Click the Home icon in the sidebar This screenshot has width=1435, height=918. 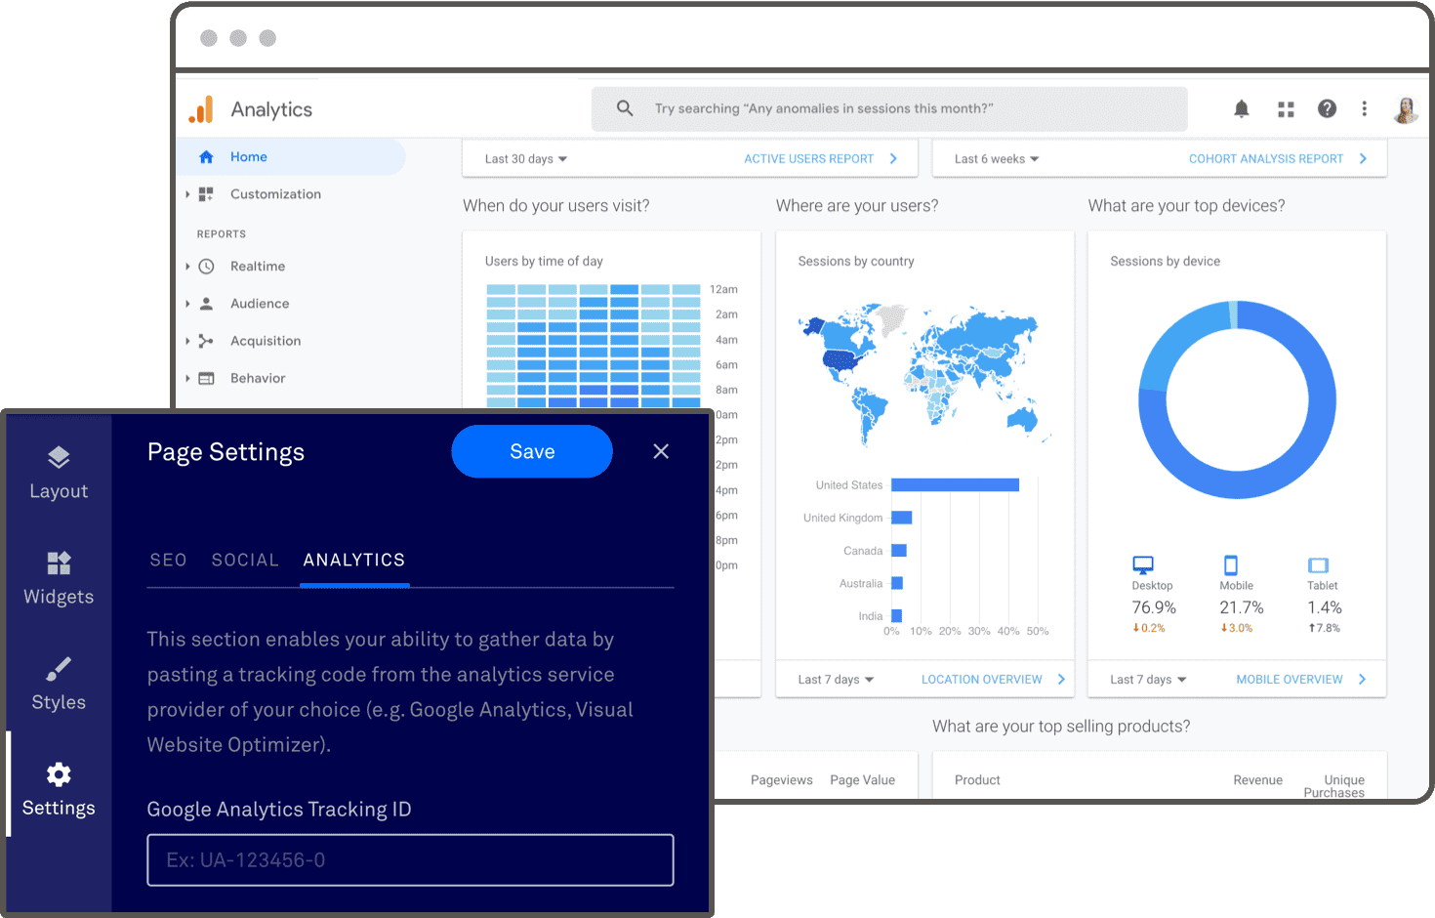click(206, 156)
